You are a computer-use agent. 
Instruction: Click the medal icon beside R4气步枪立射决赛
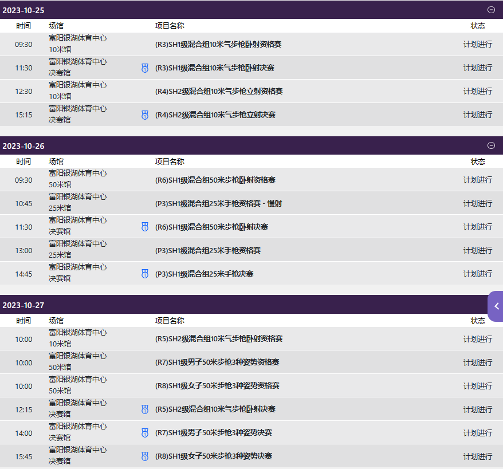point(145,114)
